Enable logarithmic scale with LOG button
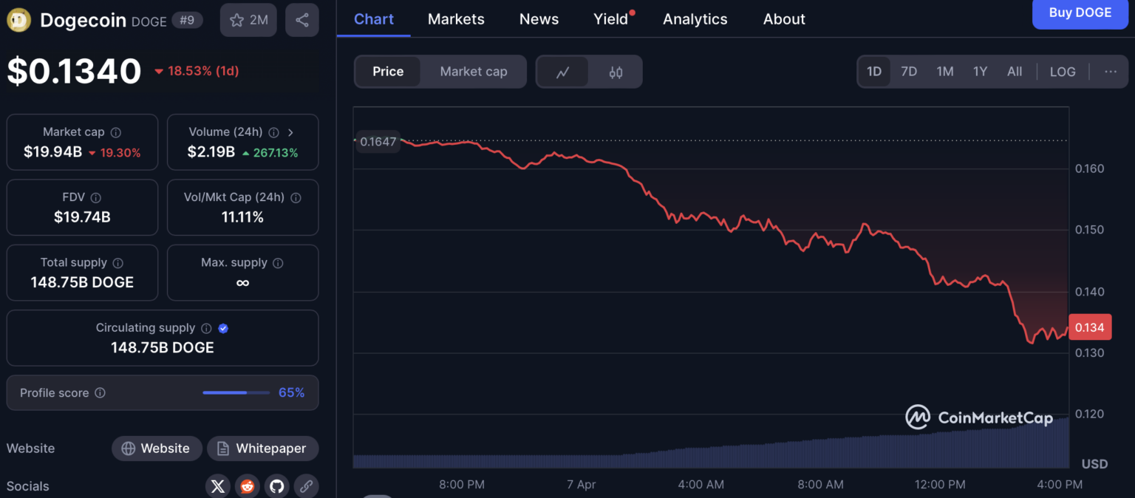Screen dimensions: 1135x498 coord(1063,71)
